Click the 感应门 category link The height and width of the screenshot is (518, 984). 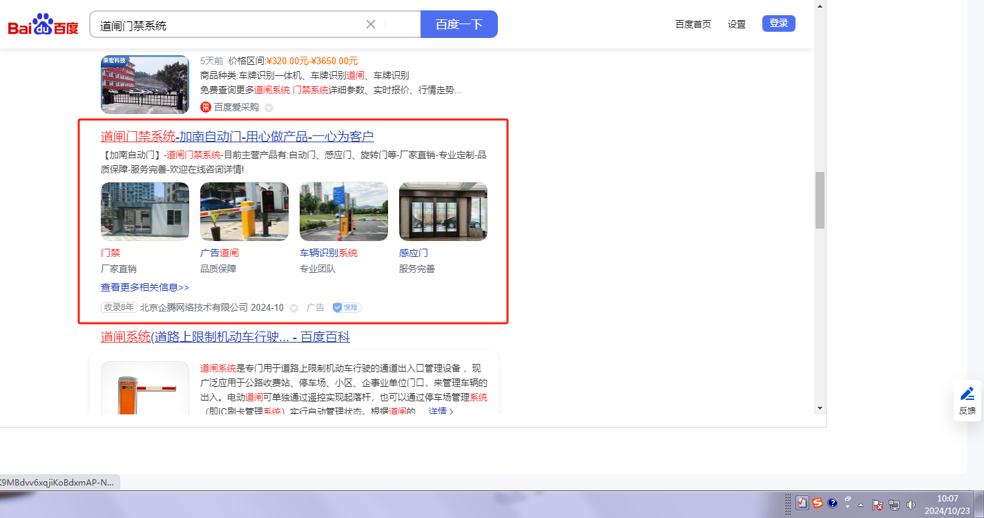pyautogui.click(x=414, y=253)
